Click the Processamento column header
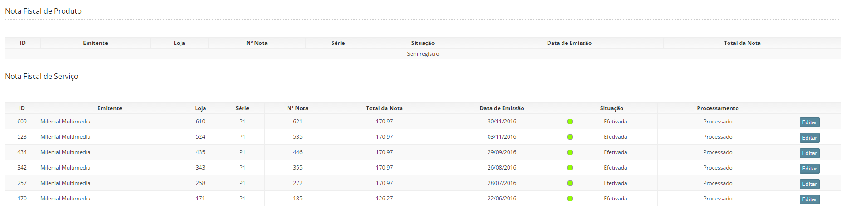841x214 pixels. coord(718,108)
